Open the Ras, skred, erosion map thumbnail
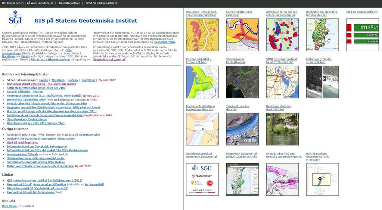The width and height of the screenshot is (382, 210). pos(202,35)
